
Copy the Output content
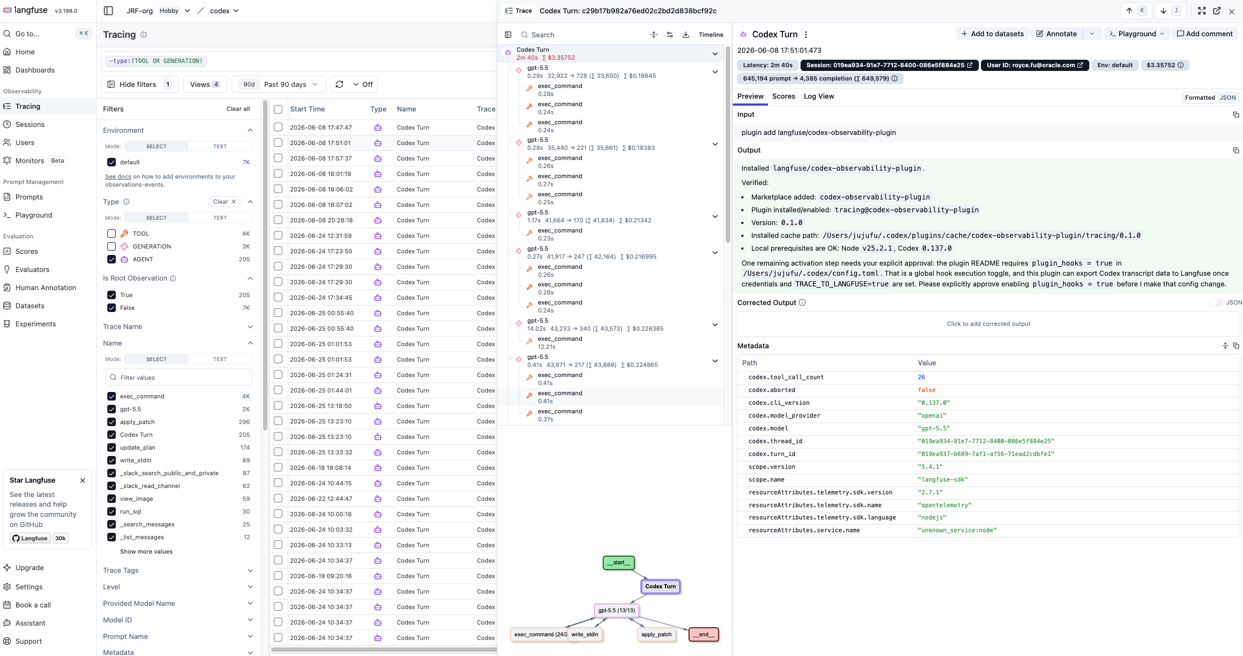[1236, 150]
